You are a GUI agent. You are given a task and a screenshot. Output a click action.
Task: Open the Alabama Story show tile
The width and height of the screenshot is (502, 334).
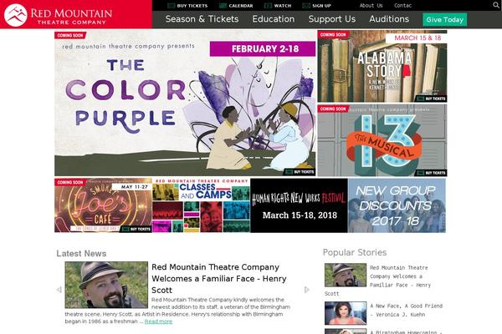point(382,67)
